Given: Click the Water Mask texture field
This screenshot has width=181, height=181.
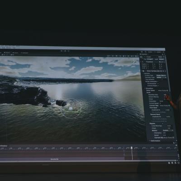Looking at the screenshot, I should 163,90.
